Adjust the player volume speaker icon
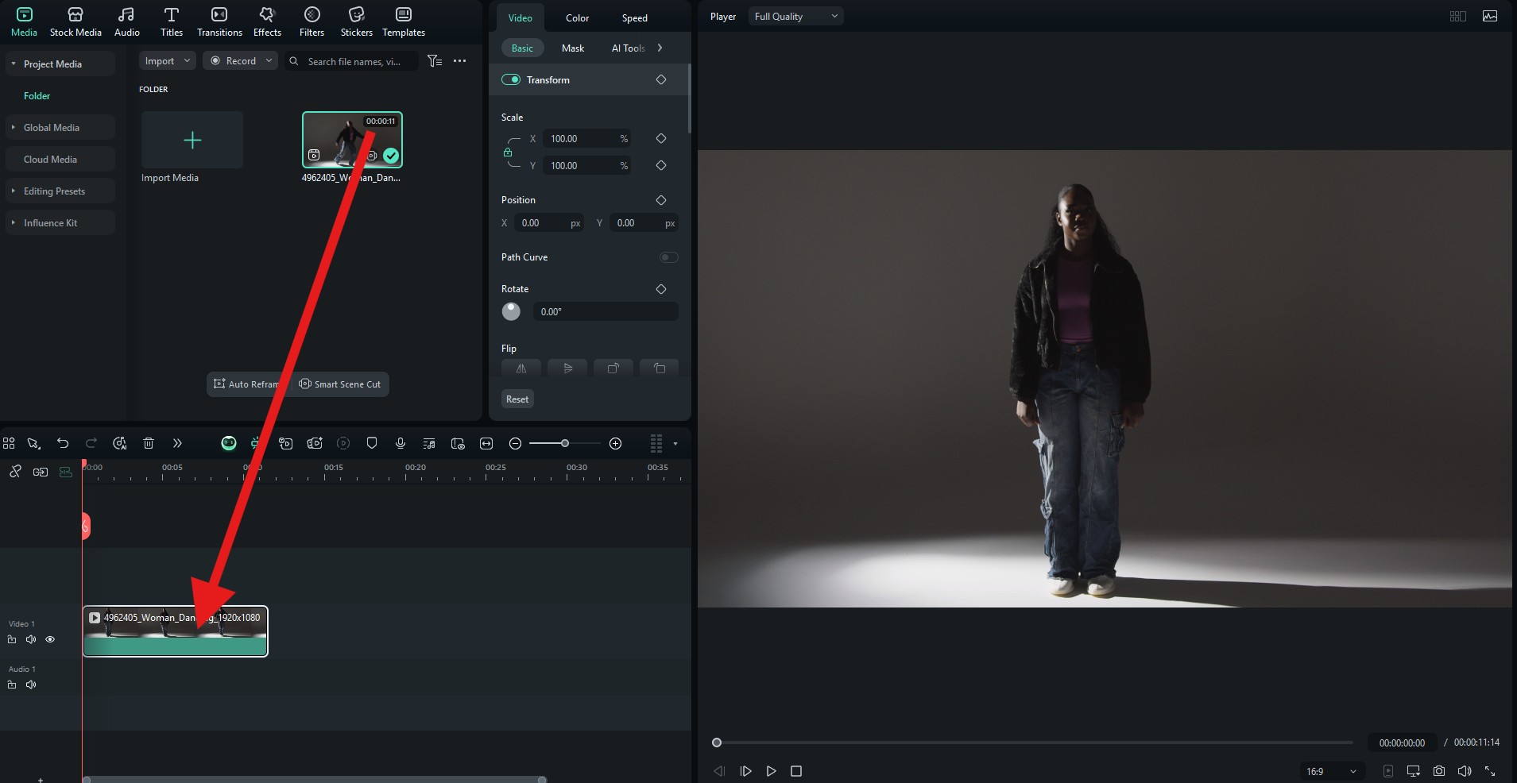The image size is (1517, 783). pos(1465,771)
